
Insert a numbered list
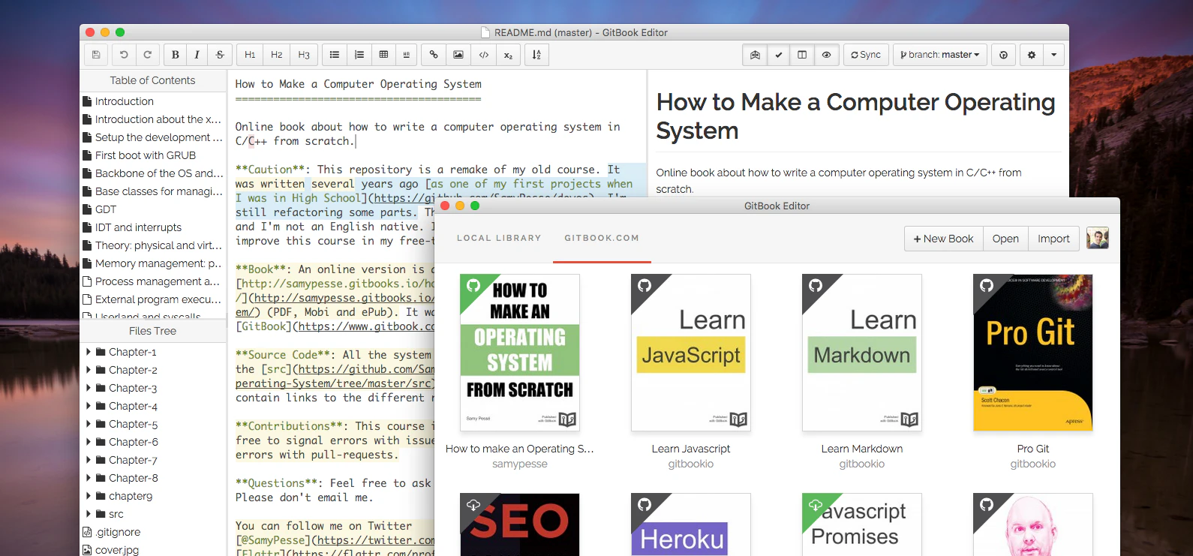pyautogui.click(x=359, y=55)
